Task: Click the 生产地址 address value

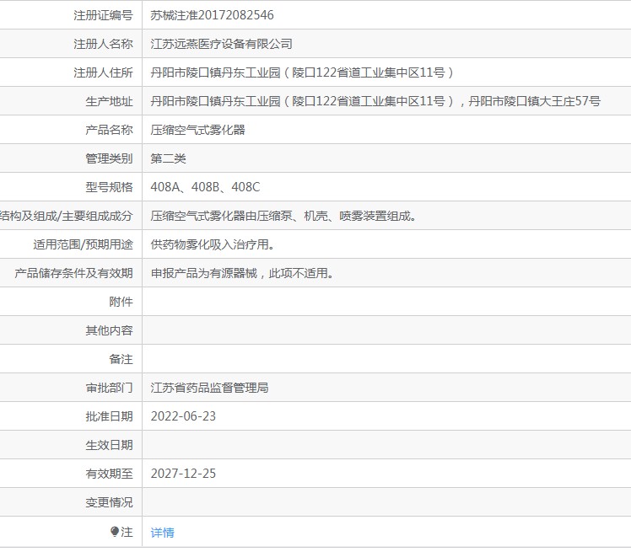Action: click(x=375, y=101)
